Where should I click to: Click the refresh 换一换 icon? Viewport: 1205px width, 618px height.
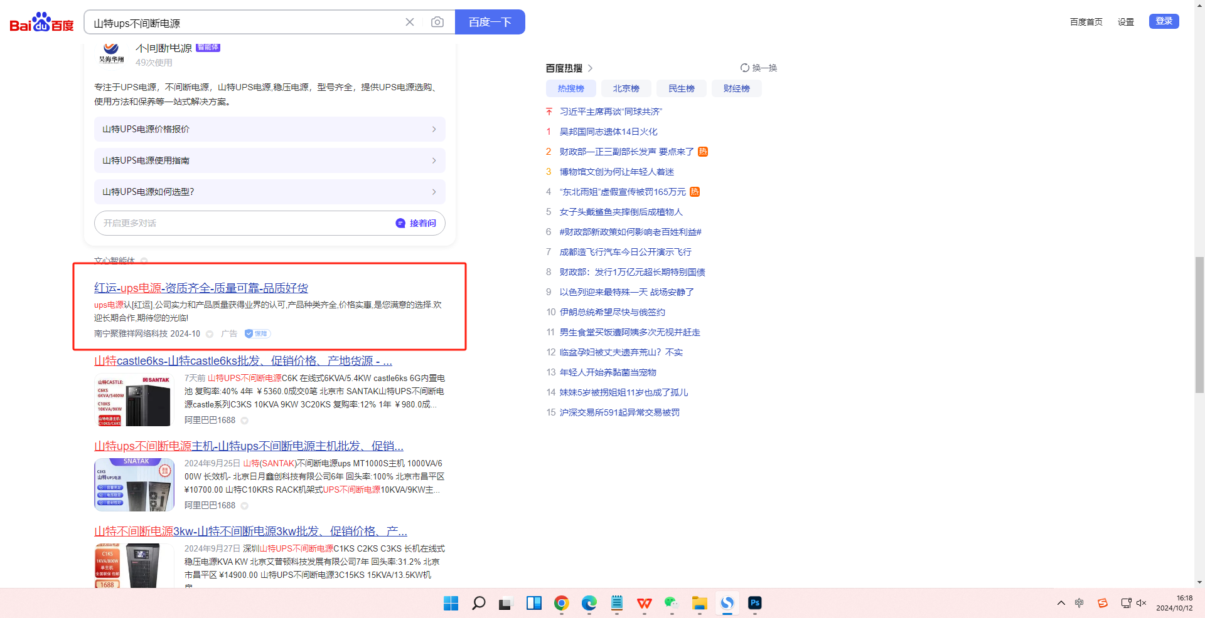coord(744,68)
